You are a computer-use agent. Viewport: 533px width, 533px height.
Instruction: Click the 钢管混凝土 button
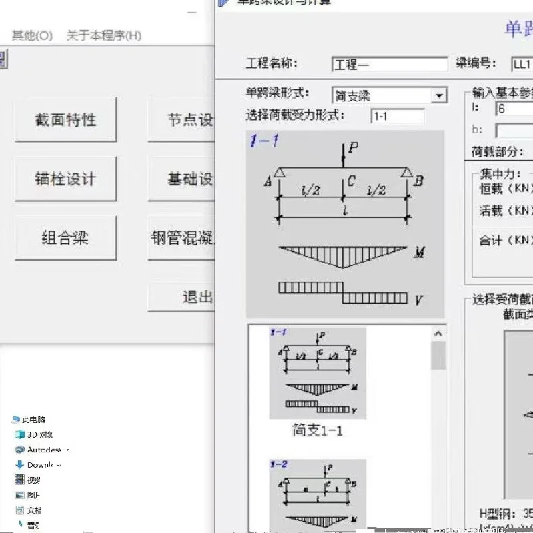tap(181, 238)
